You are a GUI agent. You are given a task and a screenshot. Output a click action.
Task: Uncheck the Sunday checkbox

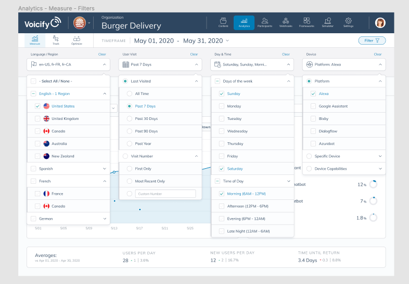click(x=222, y=93)
